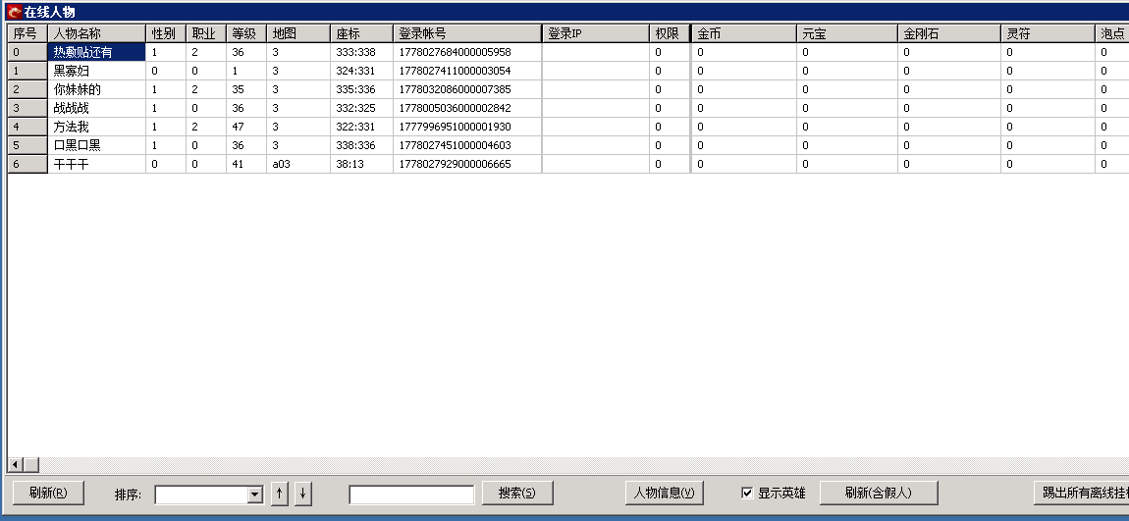This screenshot has width=1129, height=521.
Task: Click account 1778027929000006665
Action: (467, 164)
